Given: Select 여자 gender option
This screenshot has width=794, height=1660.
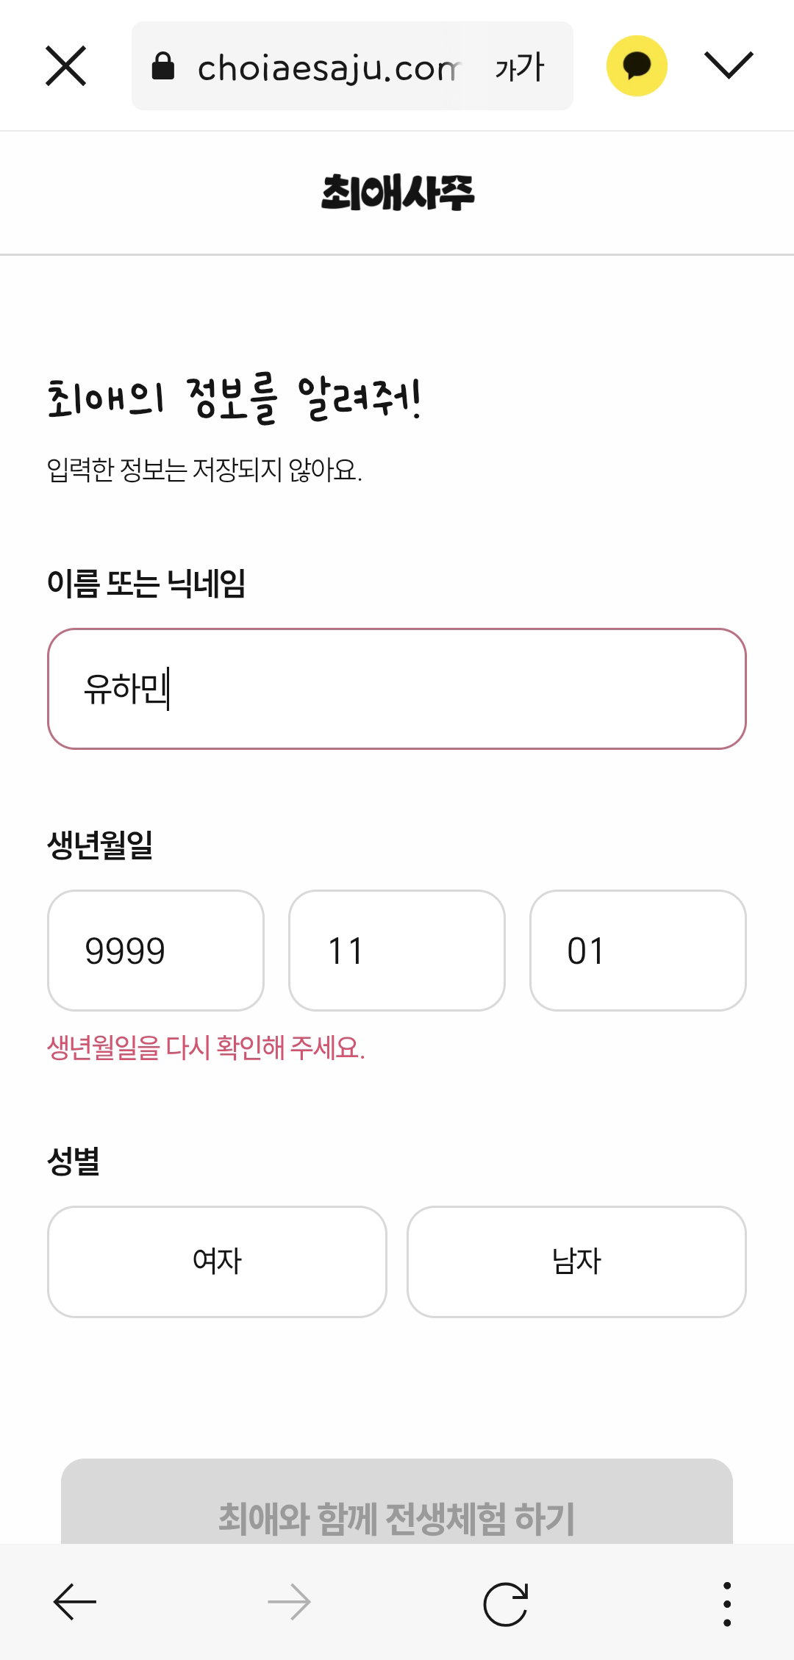Looking at the screenshot, I should [217, 1262].
